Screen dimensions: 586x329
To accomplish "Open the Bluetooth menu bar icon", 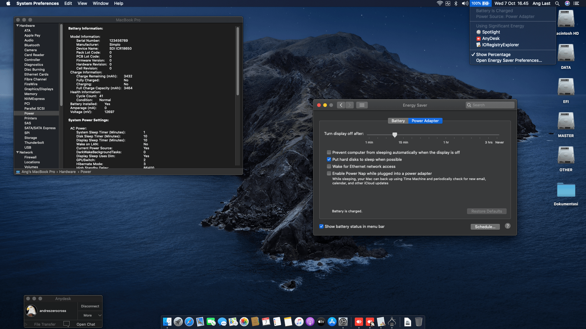I will (x=456, y=3).
